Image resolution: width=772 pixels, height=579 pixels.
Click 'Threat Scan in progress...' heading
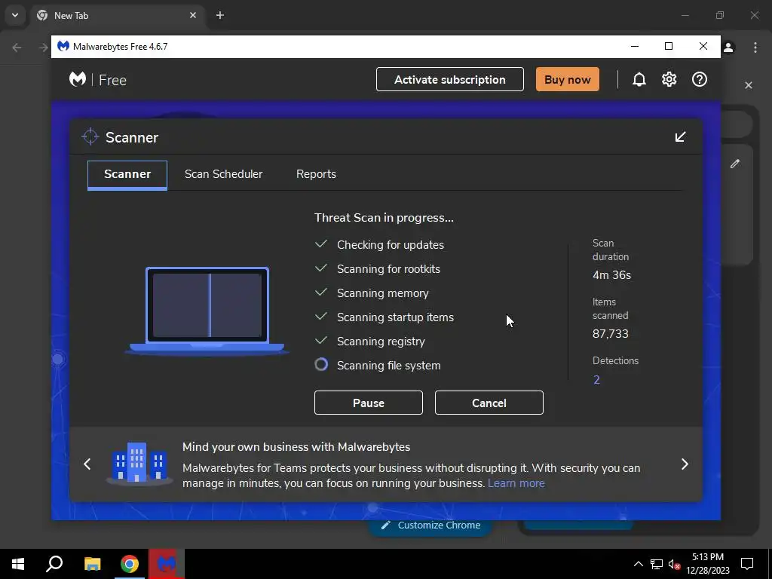click(x=384, y=218)
